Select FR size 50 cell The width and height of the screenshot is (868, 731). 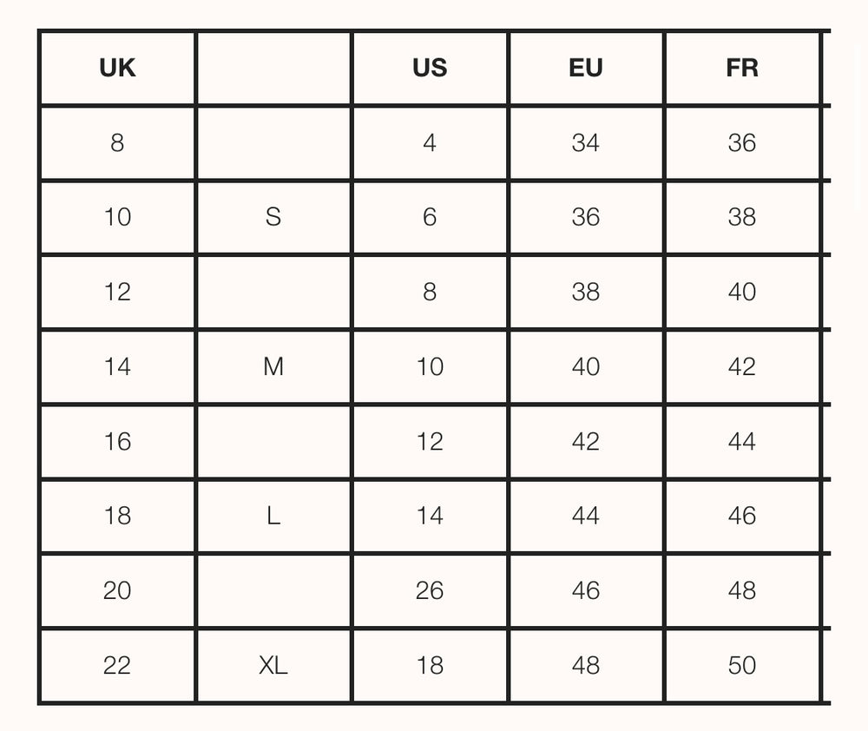pos(742,665)
